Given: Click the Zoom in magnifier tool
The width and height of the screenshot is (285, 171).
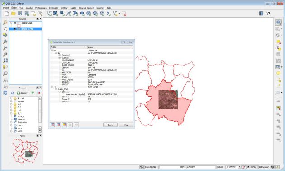Looking at the screenshot, I should point(5,42).
